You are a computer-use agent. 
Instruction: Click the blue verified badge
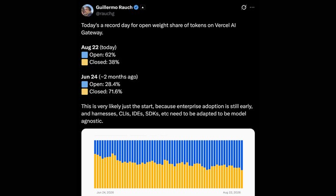pyautogui.click(x=136, y=7)
